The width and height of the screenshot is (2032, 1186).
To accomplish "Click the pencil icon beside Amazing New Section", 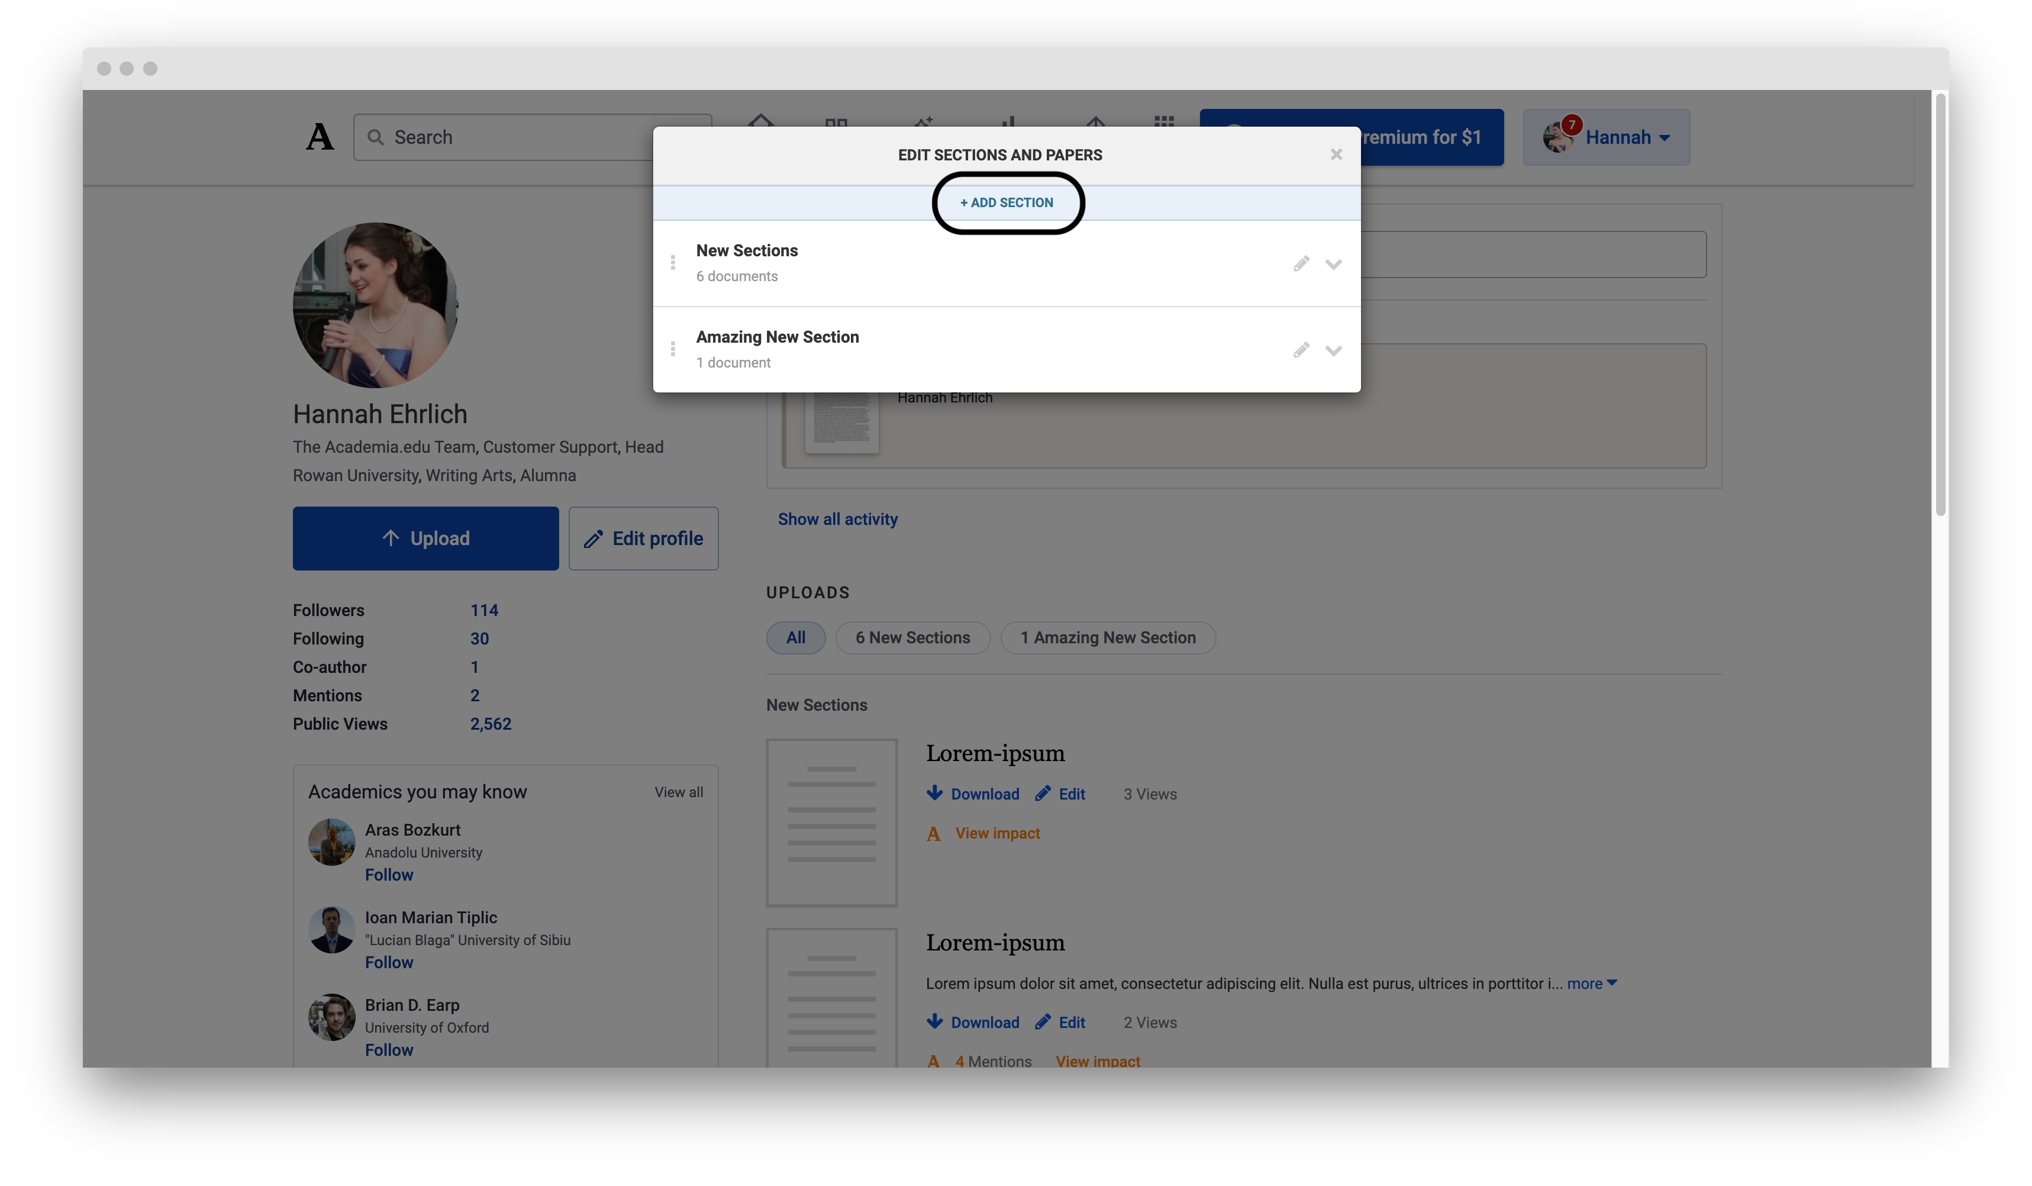I will point(1301,350).
